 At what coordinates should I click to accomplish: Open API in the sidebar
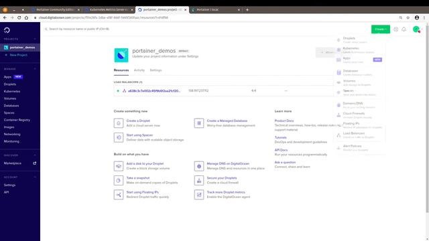click(x=6, y=192)
